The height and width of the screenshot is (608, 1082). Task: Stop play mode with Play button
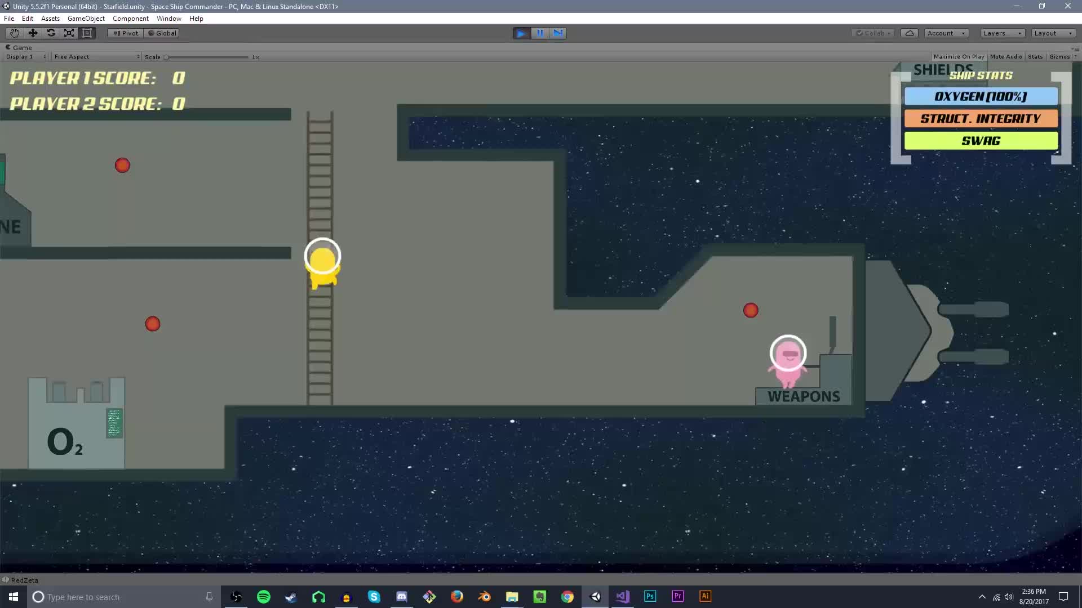tap(521, 33)
